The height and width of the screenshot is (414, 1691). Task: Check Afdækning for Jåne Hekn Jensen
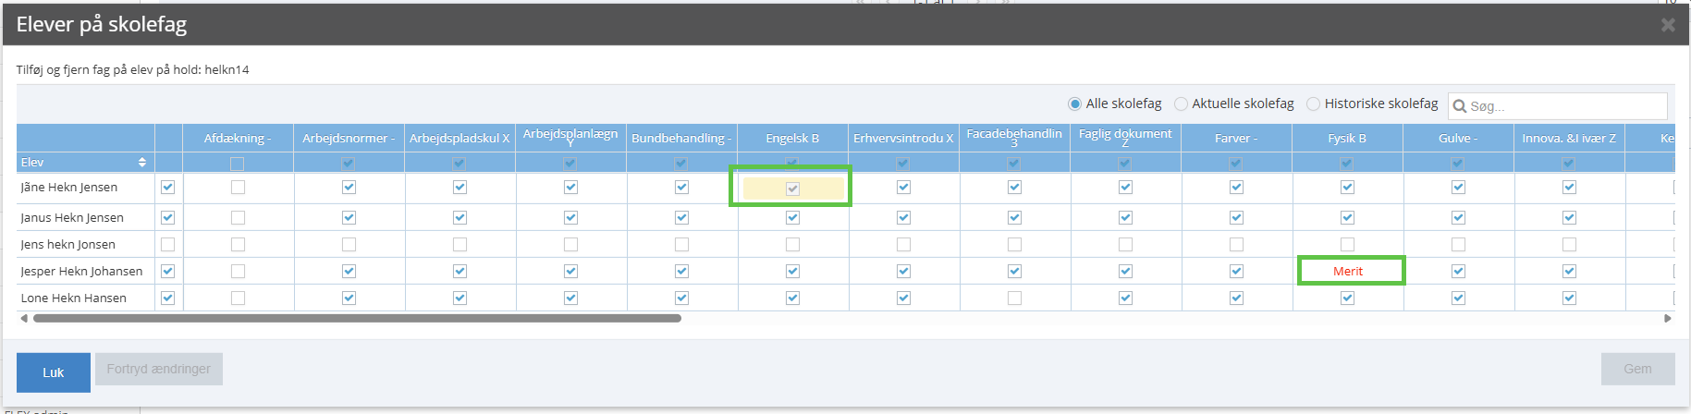(x=238, y=188)
